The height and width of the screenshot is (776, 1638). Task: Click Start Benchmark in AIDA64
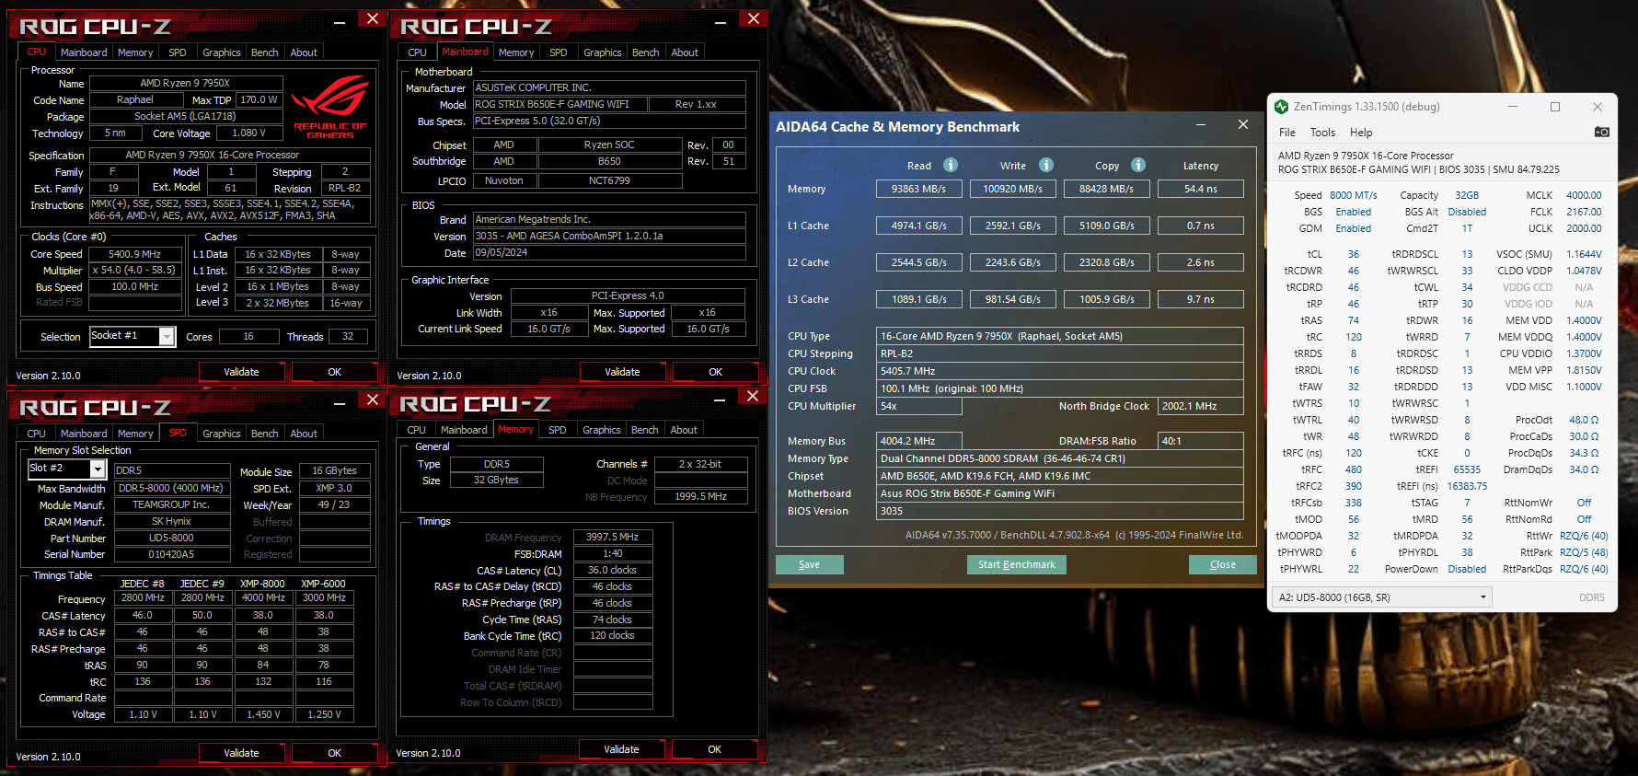[x=1017, y=564]
